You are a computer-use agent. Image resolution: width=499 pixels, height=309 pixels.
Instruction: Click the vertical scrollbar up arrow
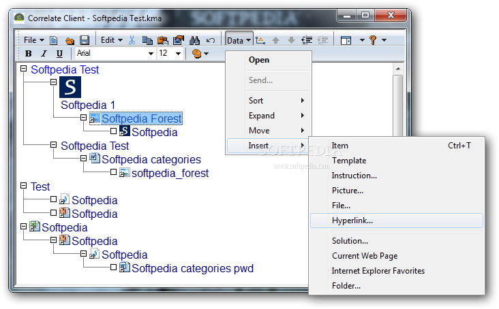(x=398, y=69)
